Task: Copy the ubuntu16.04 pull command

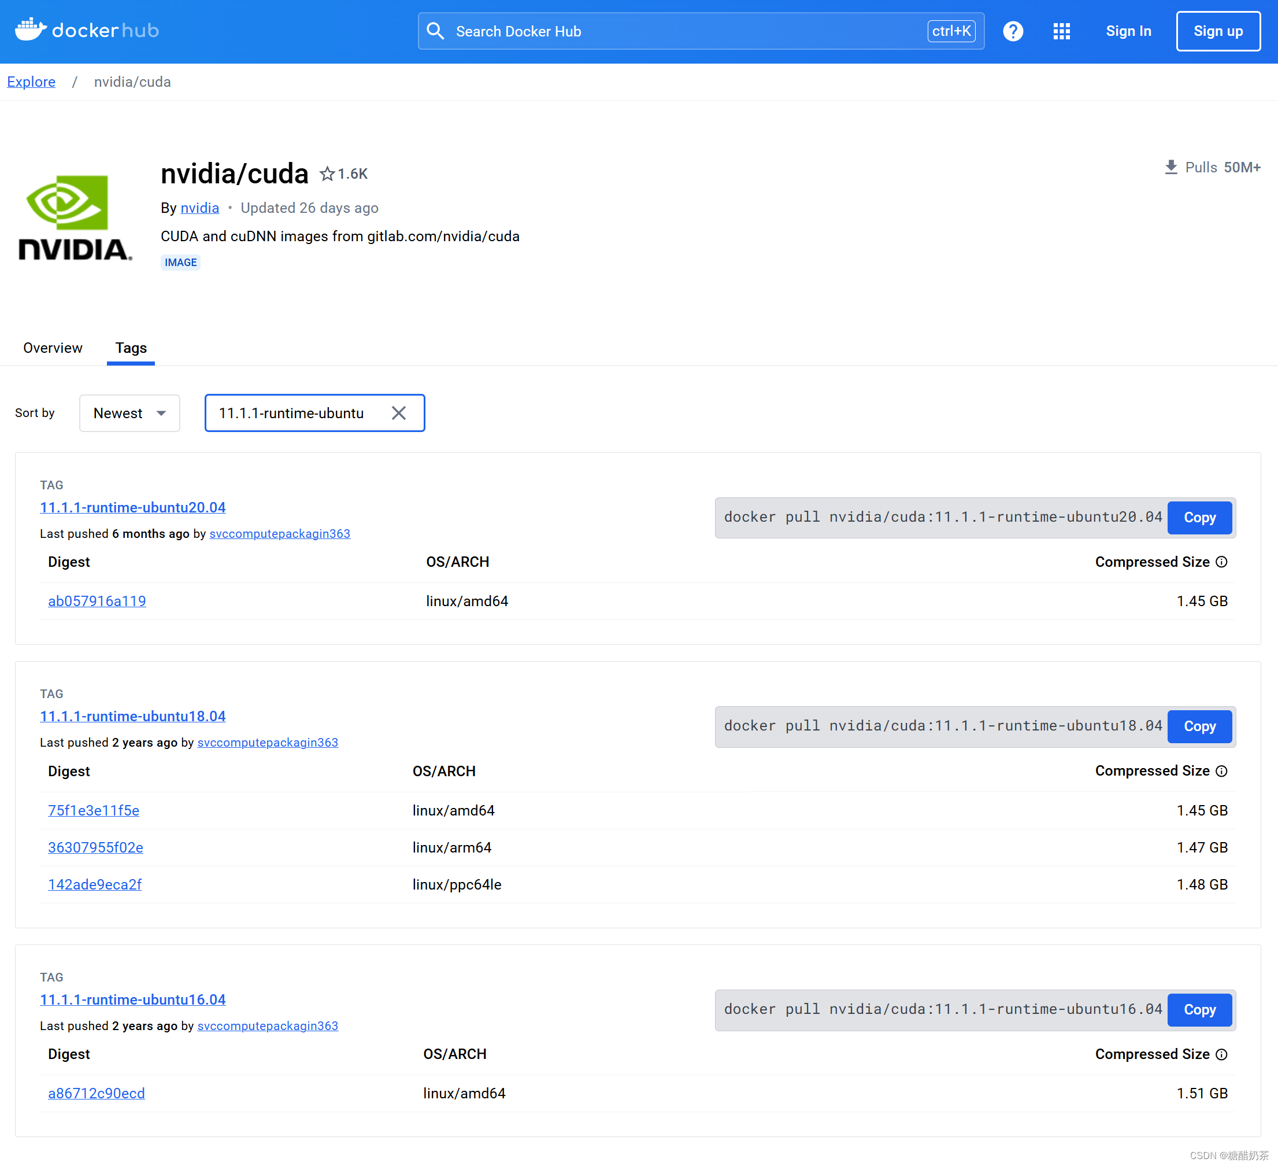Action: pyautogui.click(x=1199, y=1009)
